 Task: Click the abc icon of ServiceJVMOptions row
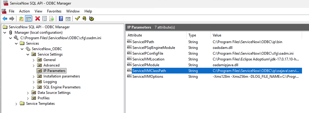pyautogui.click(x=129, y=76)
